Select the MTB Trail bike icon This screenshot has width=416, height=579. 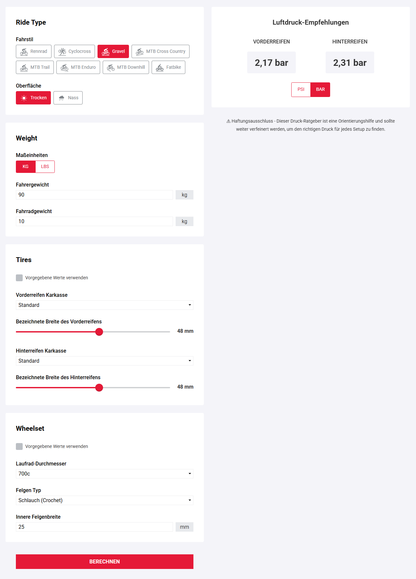point(24,67)
